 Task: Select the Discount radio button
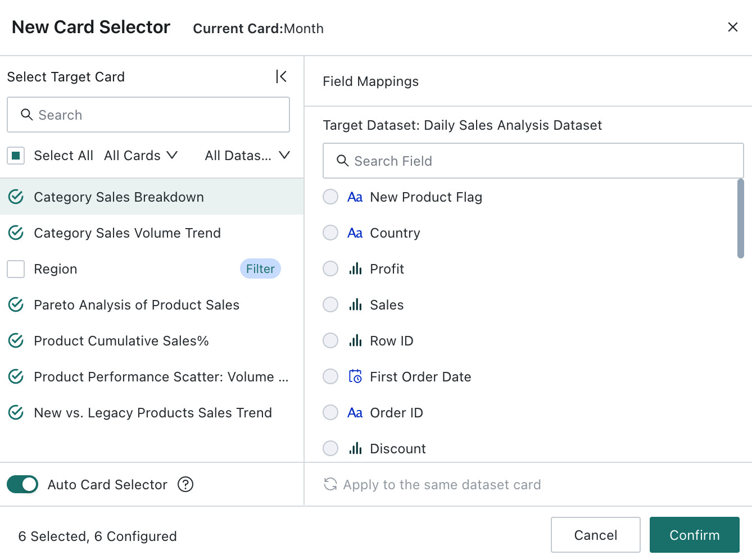pos(330,448)
